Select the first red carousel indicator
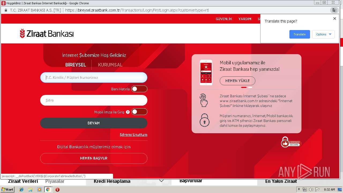The width and height of the screenshot is (343, 193). (x=244, y=87)
